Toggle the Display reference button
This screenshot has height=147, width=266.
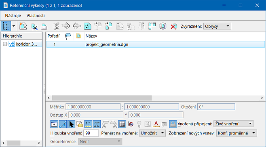pos(54,124)
